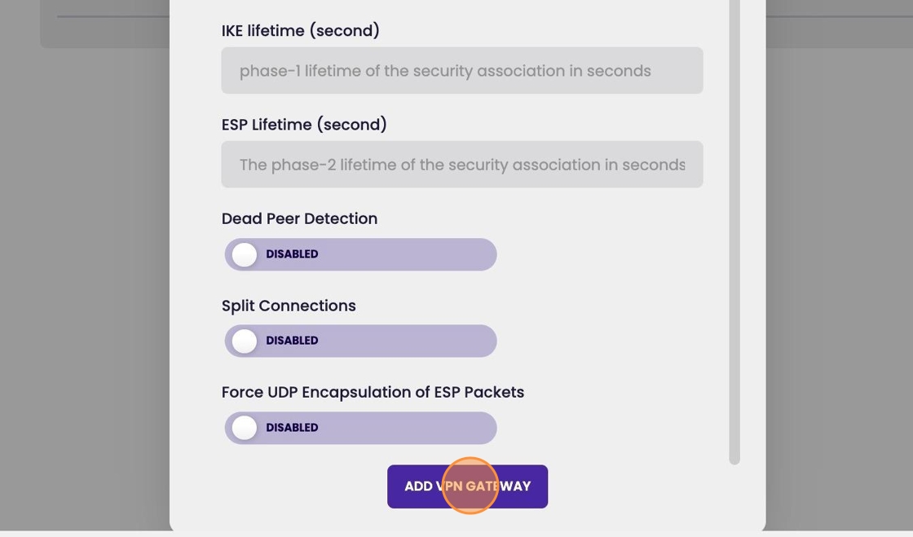
Task: Click the "IKE lifetime (second)" label
Action: (x=300, y=31)
